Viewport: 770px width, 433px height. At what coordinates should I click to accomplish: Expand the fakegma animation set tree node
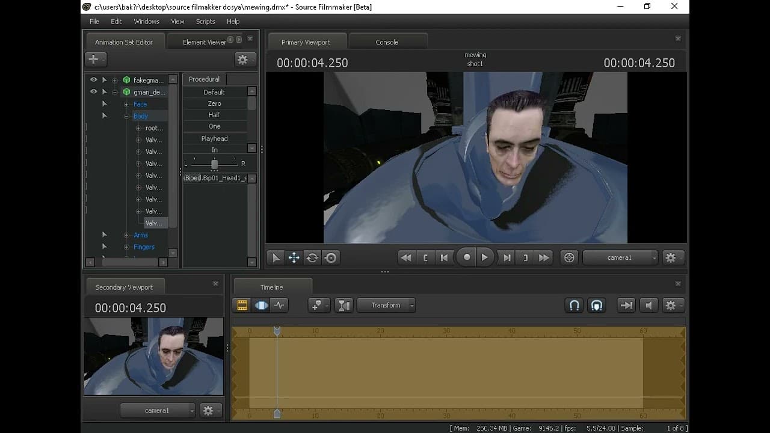click(115, 80)
